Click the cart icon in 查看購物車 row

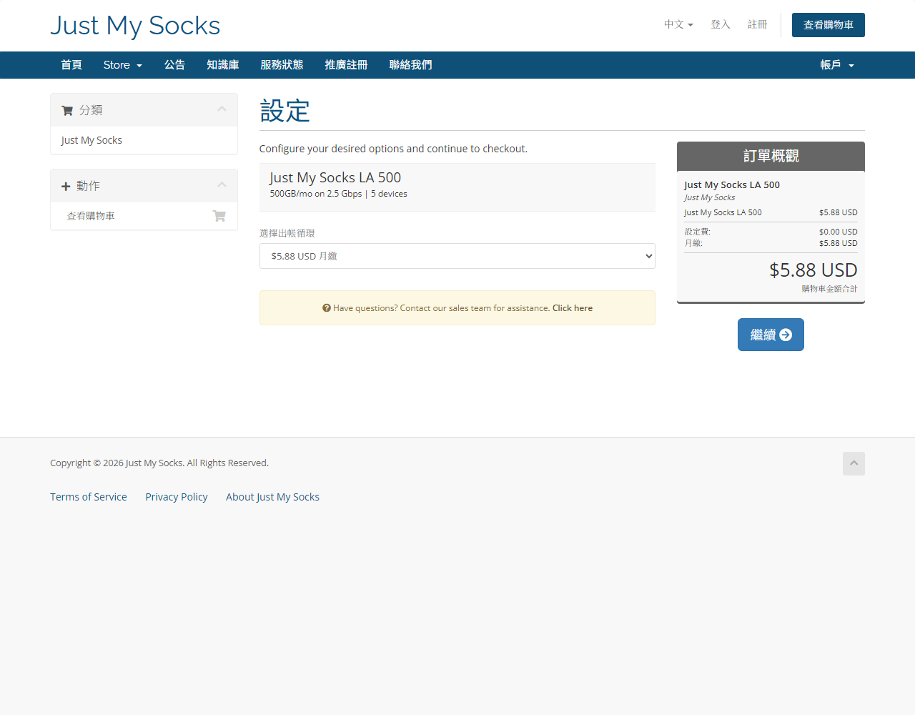click(219, 216)
